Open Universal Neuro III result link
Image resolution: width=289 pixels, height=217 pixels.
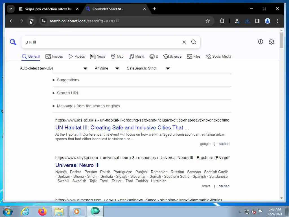pos(77,165)
